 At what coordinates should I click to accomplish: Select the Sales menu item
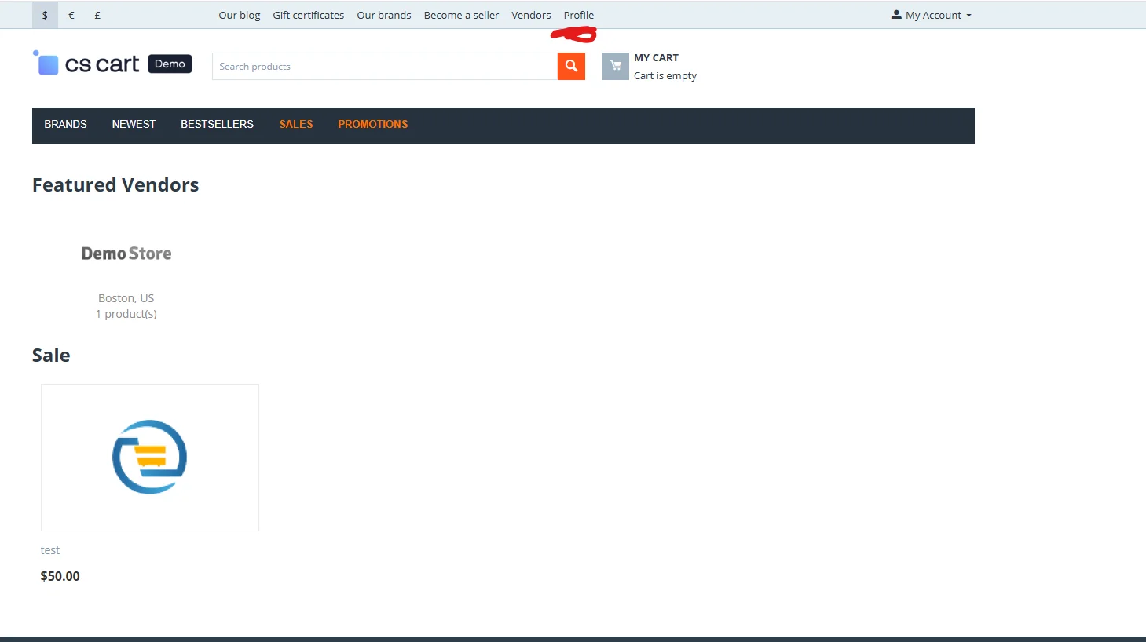click(x=296, y=124)
